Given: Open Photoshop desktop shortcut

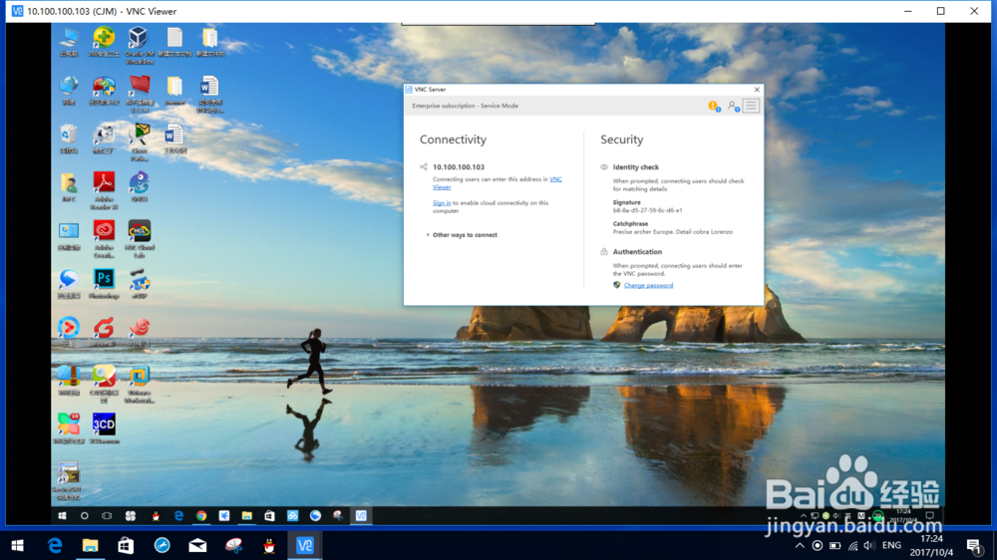Looking at the screenshot, I should pos(104,280).
